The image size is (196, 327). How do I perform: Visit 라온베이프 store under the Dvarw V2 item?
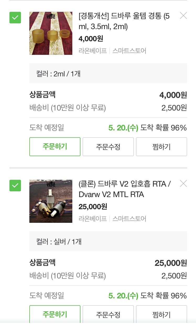pos(93,219)
